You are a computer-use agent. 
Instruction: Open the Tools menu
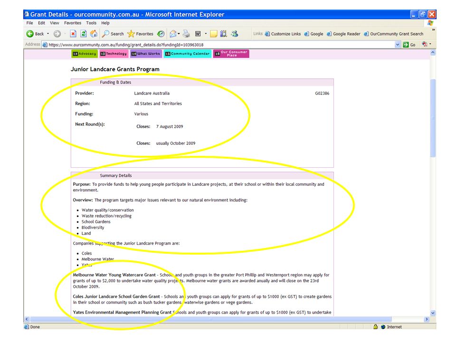[x=91, y=23]
